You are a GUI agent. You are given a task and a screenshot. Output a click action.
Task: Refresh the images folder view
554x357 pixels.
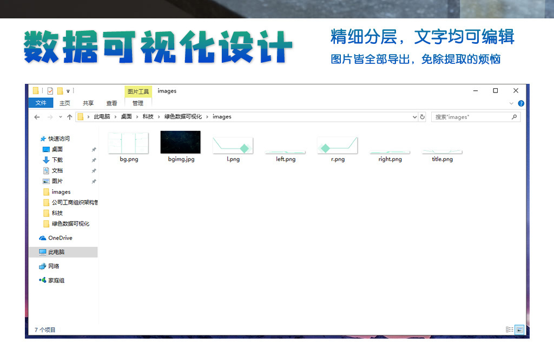click(x=423, y=117)
